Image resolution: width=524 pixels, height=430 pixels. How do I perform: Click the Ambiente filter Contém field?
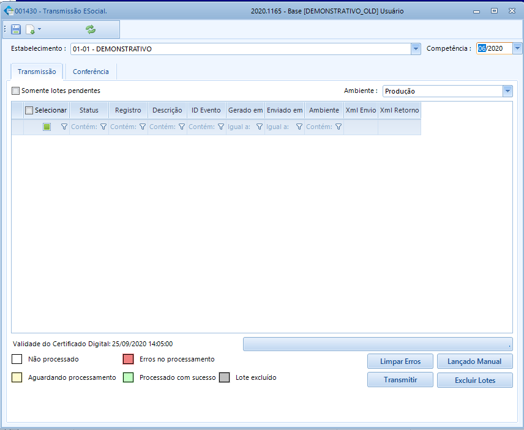(320, 127)
